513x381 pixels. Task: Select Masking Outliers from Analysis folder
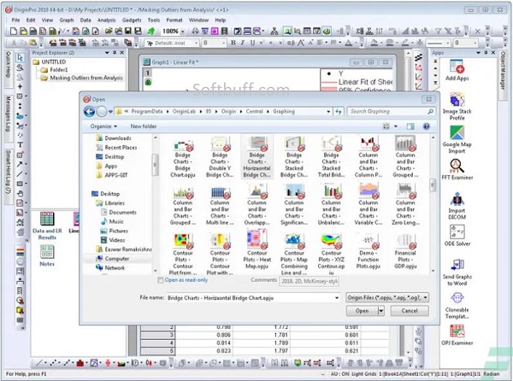86,78
